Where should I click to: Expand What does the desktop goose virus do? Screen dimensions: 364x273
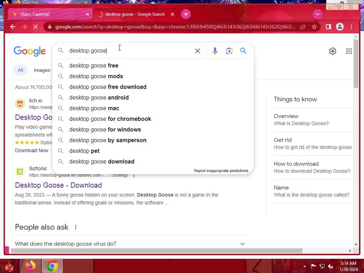[130, 244]
